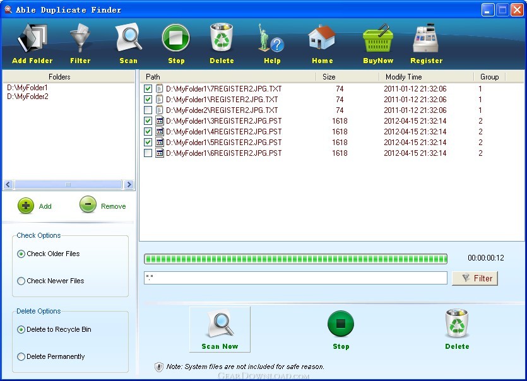The height and width of the screenshot is (381, 527).
Task: Click the file icon of D:\MyFolder1\REGISTER2.JPG.TXT
Action: pos(160,100)
